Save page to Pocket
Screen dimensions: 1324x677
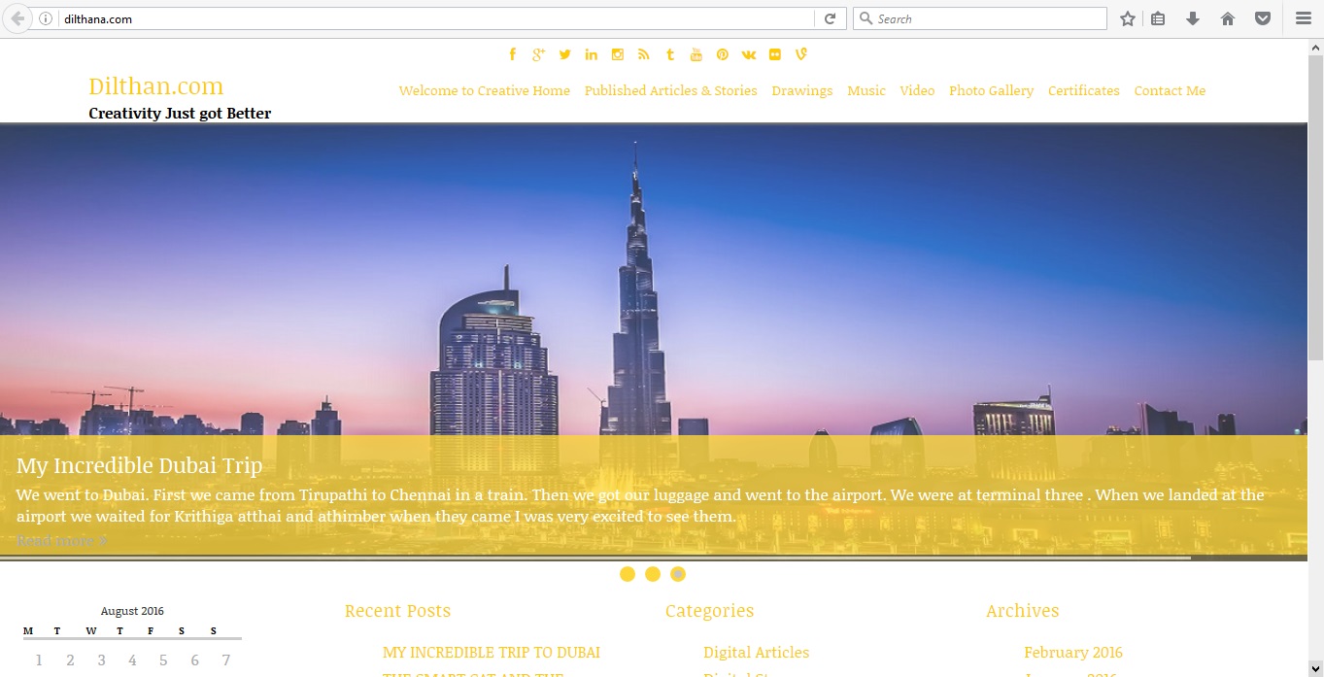click(x=1262, y=18)
